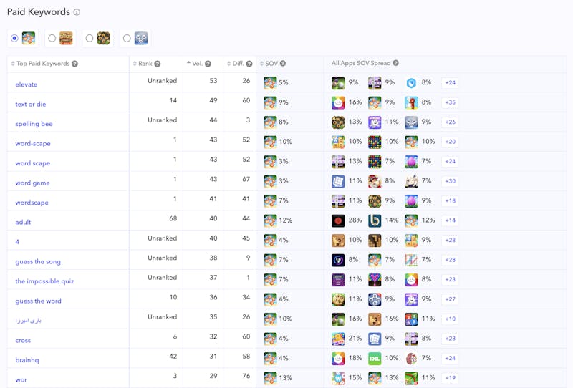Click the help icon beside Vol. header

click(x=208, y=64)
